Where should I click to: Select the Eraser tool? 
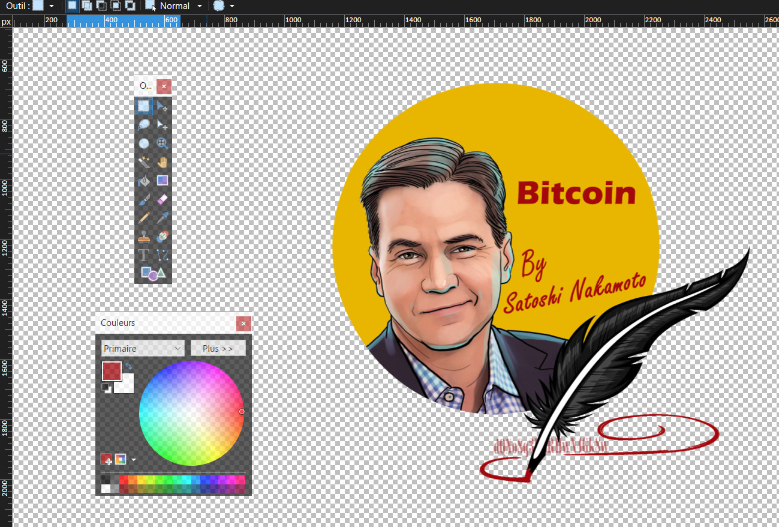[162, 199]
